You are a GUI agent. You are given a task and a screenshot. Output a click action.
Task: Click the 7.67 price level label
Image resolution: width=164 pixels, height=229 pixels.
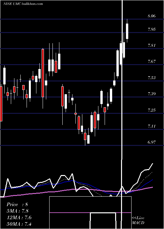152,62
